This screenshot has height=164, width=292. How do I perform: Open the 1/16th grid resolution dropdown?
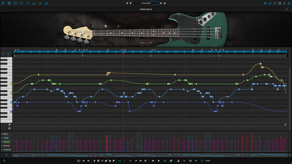pos(208,161)
